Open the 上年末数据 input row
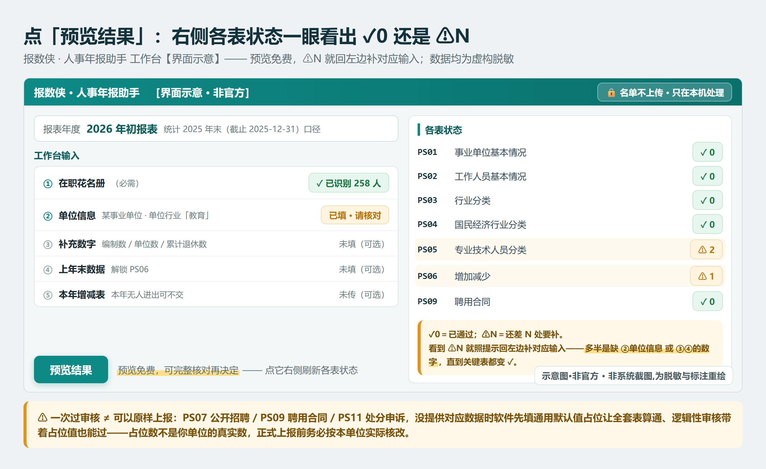This screenshot has width=766, height=469. coord(216,269)
